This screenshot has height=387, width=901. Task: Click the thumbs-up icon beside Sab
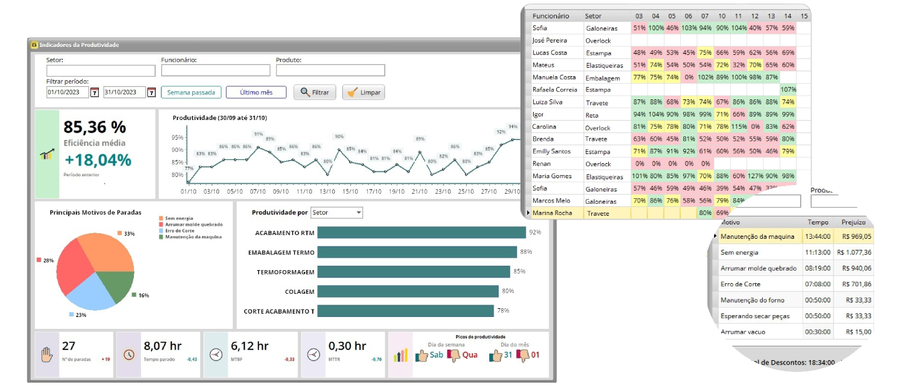(422, 356)
